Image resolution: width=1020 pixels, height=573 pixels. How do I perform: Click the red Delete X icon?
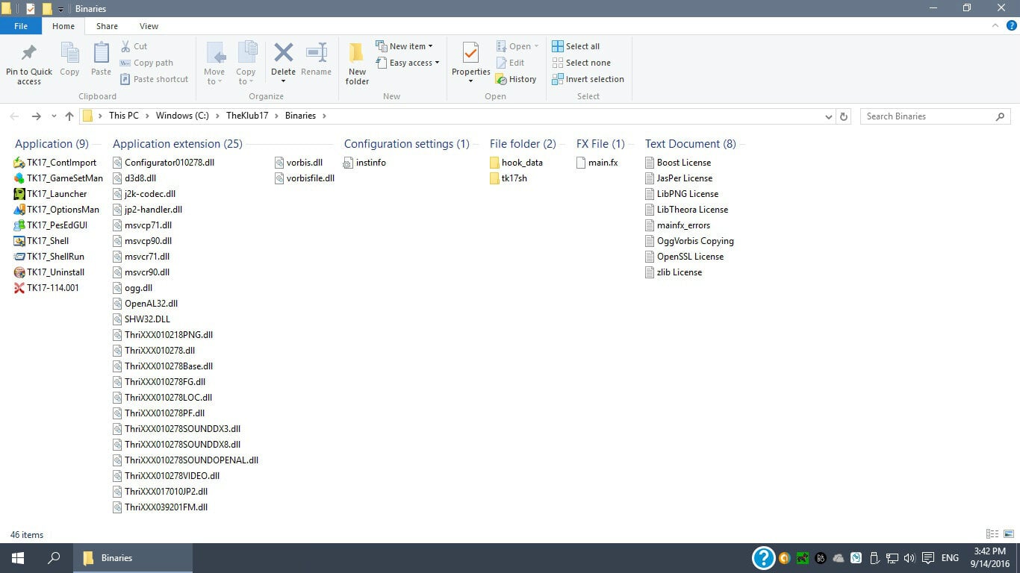[x=283, y=53]
